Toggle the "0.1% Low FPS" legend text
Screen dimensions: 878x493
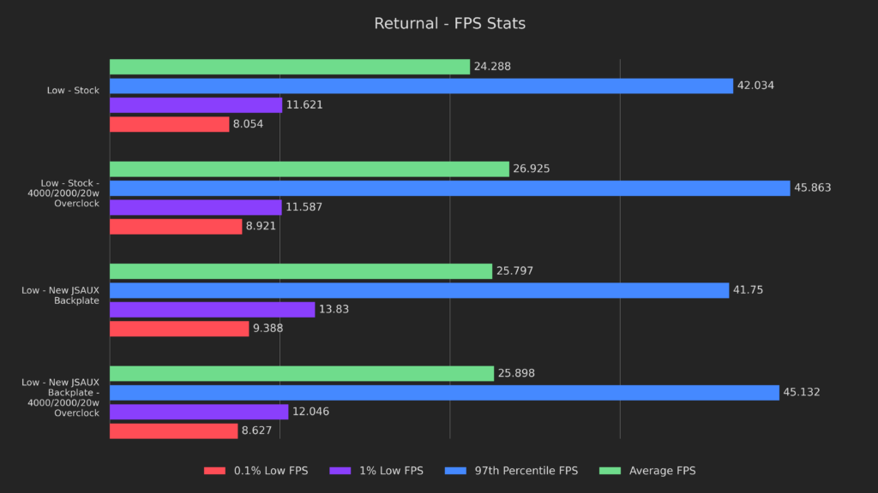(269, 471)
